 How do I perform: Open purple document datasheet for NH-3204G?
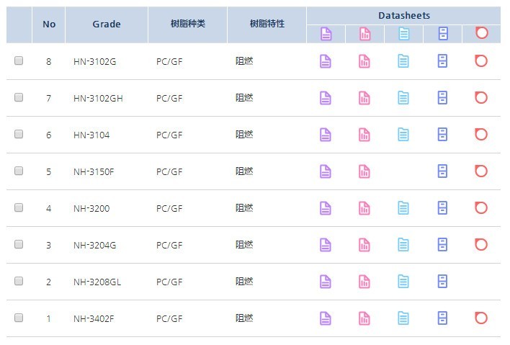(x=326, y=245)
